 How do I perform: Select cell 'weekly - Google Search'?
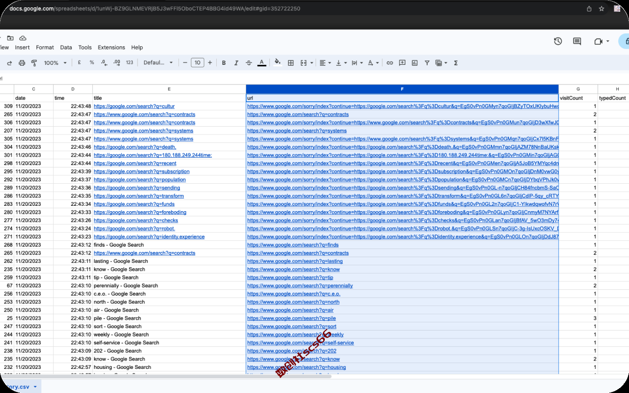click(x=169, y=335)
